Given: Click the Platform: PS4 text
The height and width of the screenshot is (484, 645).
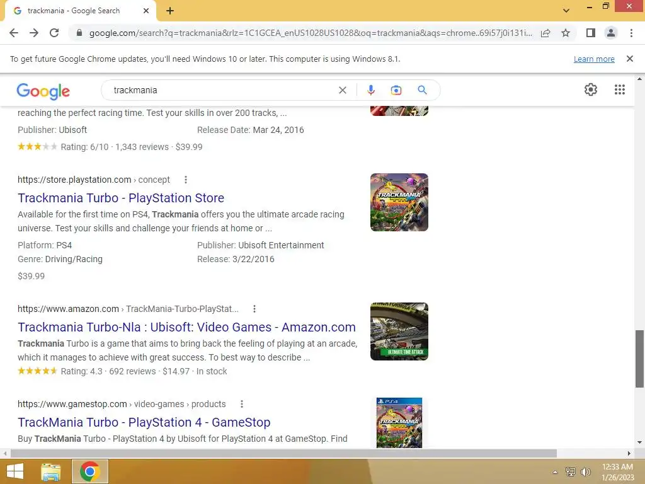Looking at the screenshot, I should coord(45,245).
